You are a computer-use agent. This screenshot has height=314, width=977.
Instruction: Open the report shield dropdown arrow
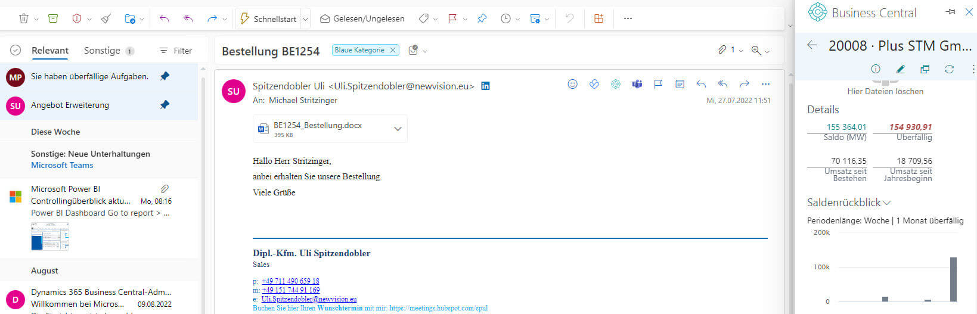(89, 19)
